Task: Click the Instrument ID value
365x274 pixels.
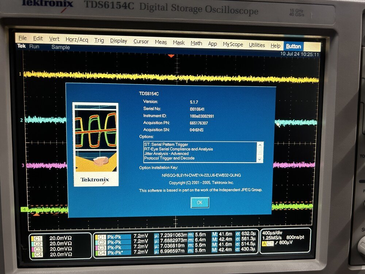Action: tap(202, 116)
